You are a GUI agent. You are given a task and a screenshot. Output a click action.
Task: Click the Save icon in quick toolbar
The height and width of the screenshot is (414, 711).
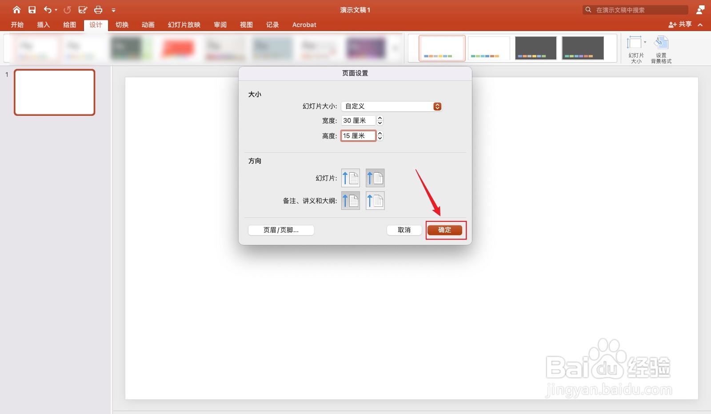pyautogui.click(x=32, y=10)
